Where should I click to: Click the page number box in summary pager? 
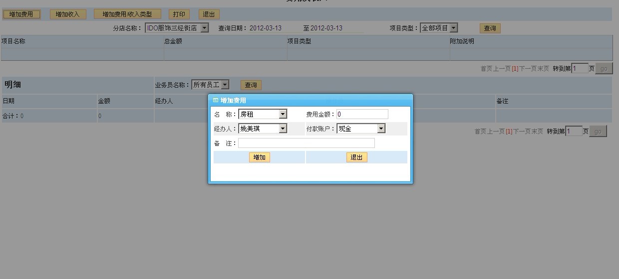pyautogui.click(x=580, y=68)
